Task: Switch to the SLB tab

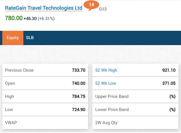Action: pos(30,38)
